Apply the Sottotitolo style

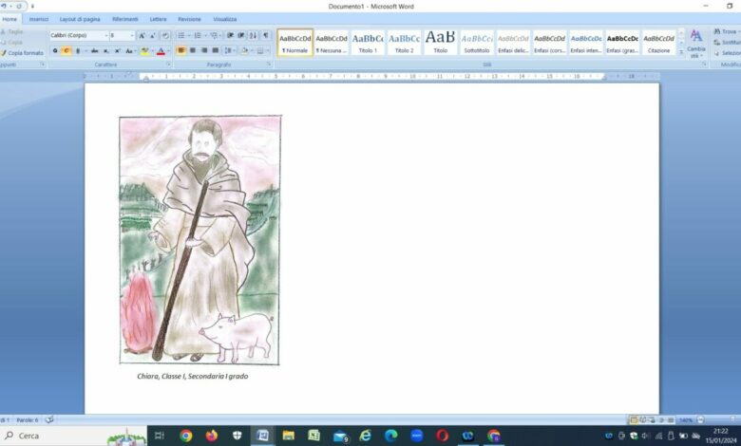[477, 43]
